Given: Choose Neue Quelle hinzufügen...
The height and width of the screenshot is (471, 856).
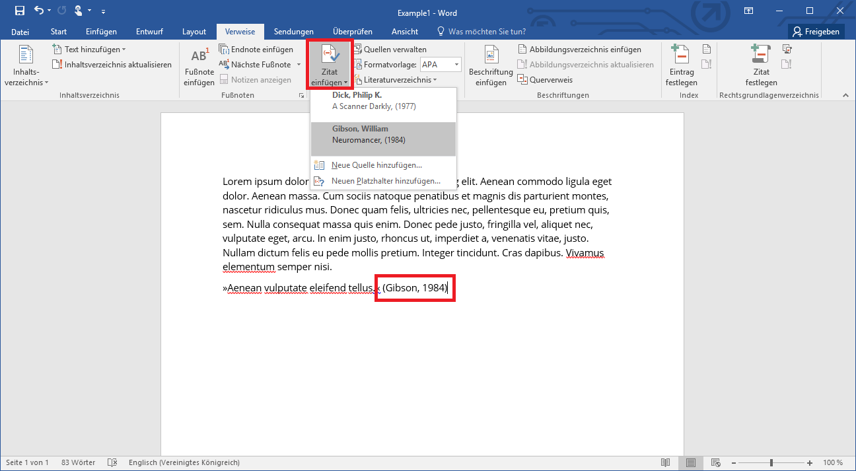Looking at the screenshot, I should click(x=383, y=165).
